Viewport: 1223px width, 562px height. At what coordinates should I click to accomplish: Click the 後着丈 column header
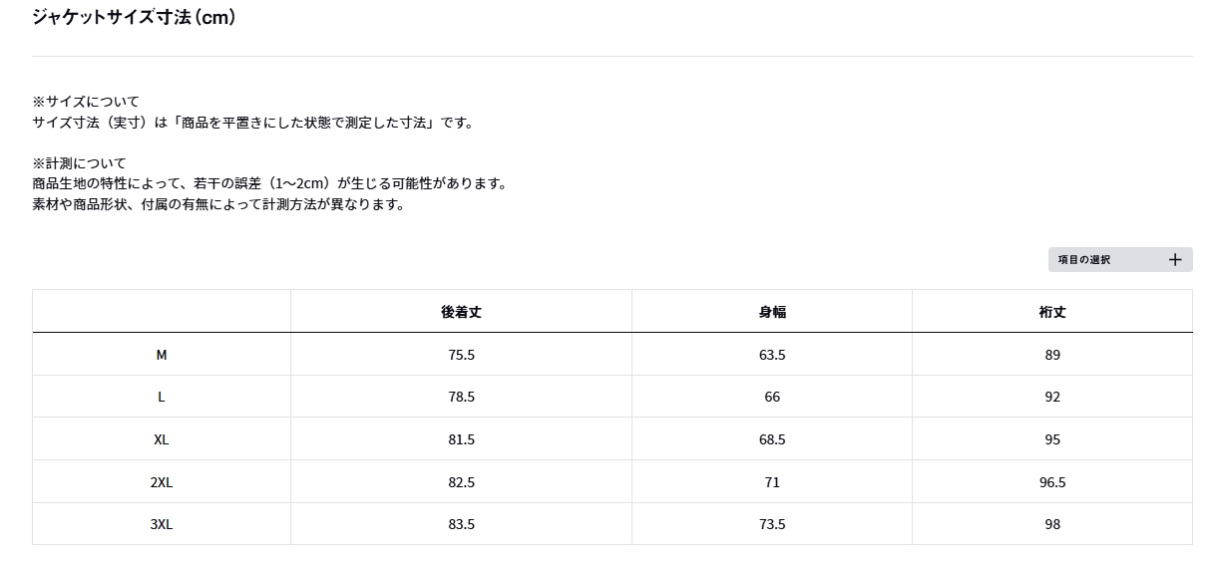pyautogui.click(x=461, y=312)
